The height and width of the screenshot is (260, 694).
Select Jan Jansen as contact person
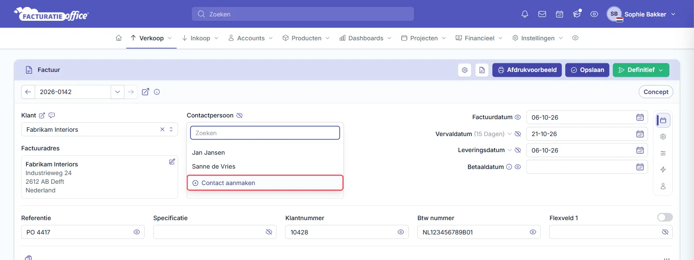265,153
